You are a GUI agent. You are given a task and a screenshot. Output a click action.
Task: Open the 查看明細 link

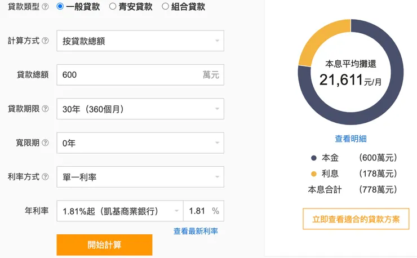(351, 139)
